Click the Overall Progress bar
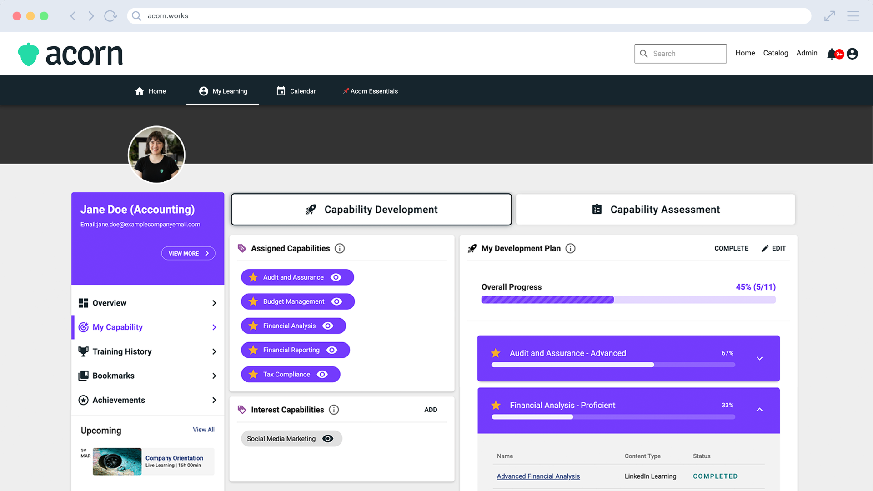Screen dimensions: 873x491 coord(628,300)
